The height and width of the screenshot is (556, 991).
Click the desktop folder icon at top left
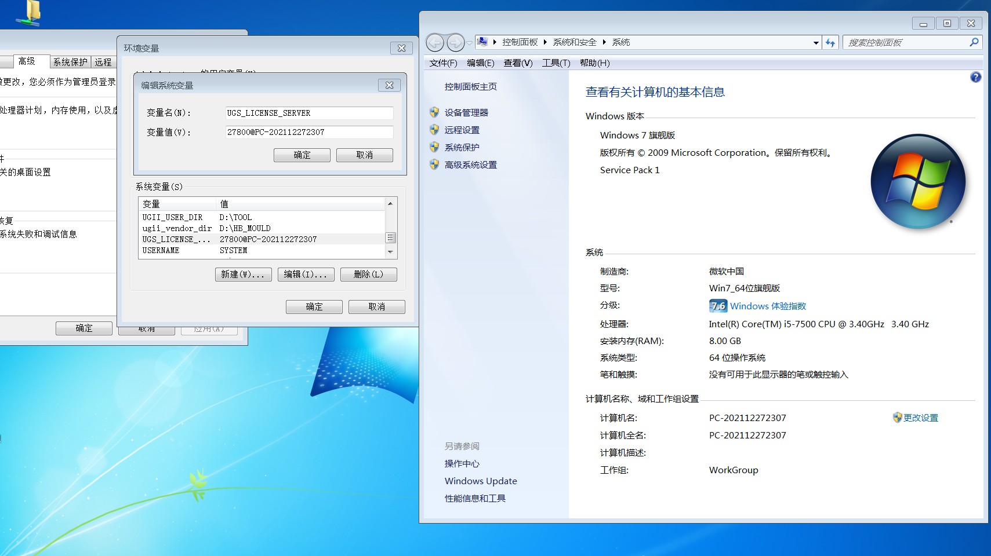pyautogui.click(x=30, y=13)
